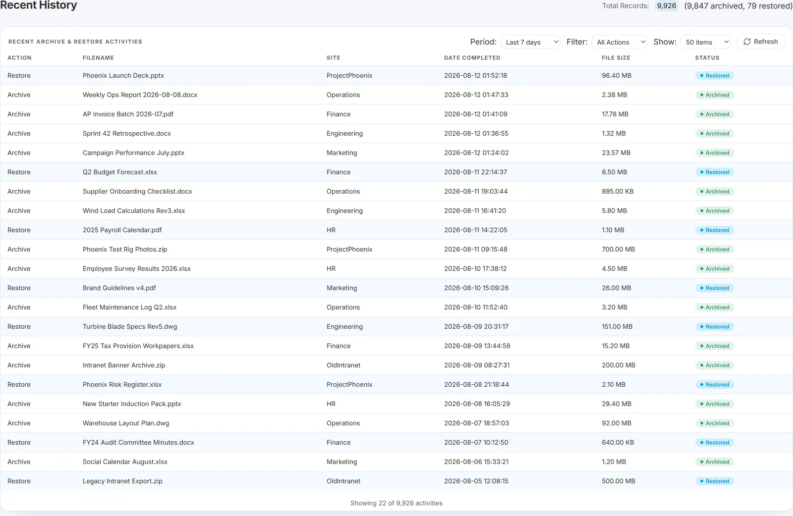Click the Restored badge for Phoenix Launch Deck.pptx
The width and height of the screenshot is (793, 516).
pos(714,76)
